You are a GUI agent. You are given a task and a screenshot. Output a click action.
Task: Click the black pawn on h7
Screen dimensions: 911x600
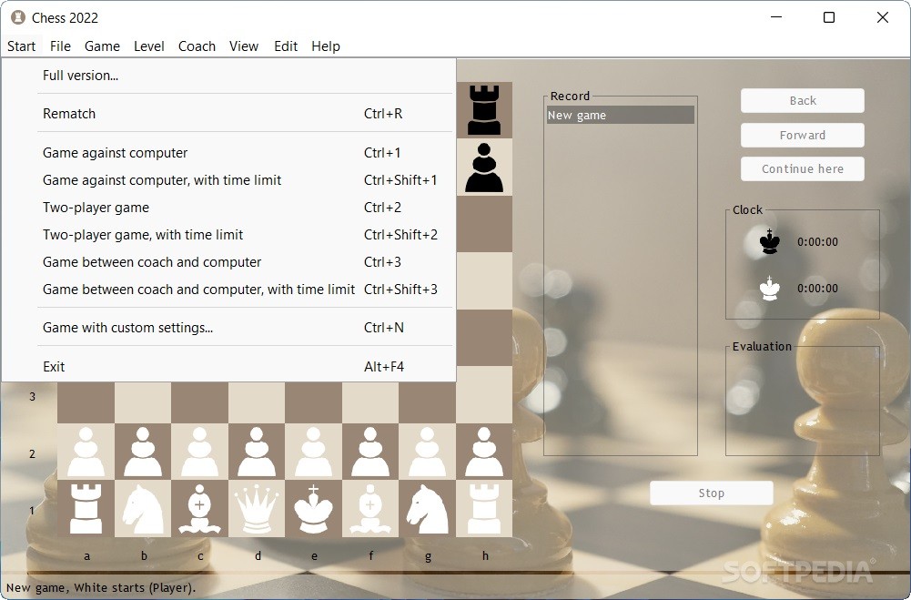click(484, 167)
